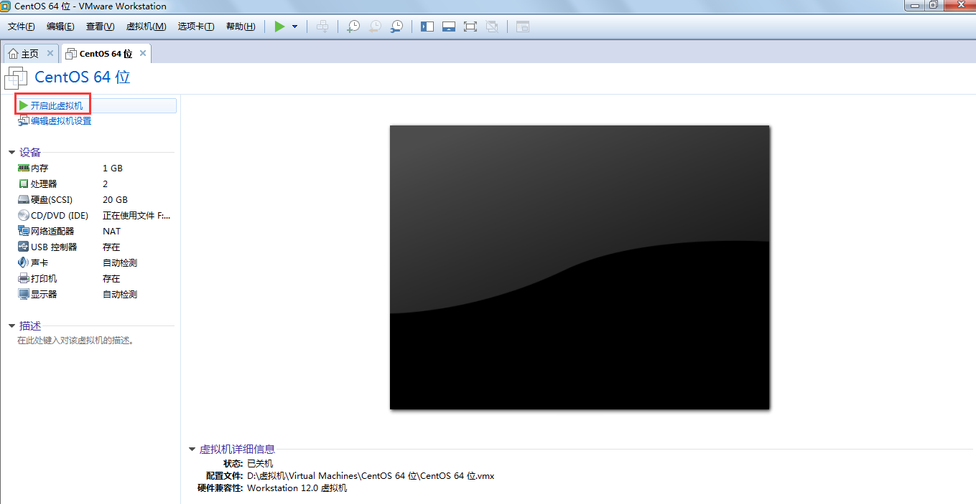Image resolution: width=976 pixels, height=504 pixels.
Task: Click 开启此虚拟机 to power on VM
Action: 57,105
